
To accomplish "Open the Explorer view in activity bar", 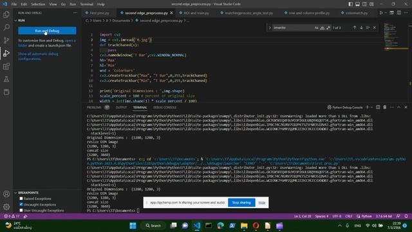I will [6, 14].
